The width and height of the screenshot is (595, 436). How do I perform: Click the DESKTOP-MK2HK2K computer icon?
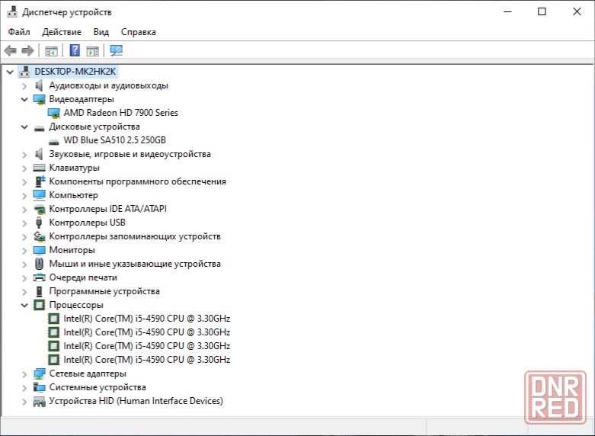[24, 72]
